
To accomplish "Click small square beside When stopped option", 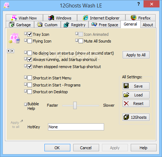I will (x=26, y=66).
